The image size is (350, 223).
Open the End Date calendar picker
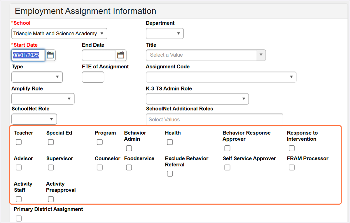click(x=121, y=55)
